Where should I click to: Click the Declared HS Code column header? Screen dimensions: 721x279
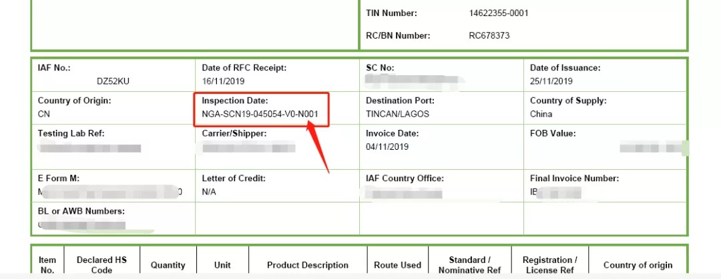click(101, 265)
